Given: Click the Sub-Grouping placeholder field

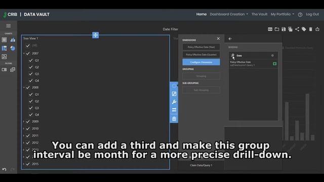Looking at the screenshot, I should (201, 90).
